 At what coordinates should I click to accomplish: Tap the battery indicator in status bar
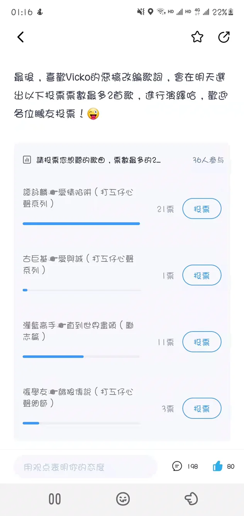tap(231, 12)
